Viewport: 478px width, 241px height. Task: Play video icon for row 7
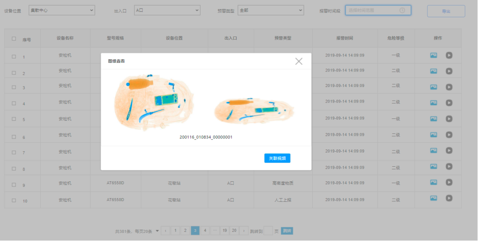(x=449, y=151)
